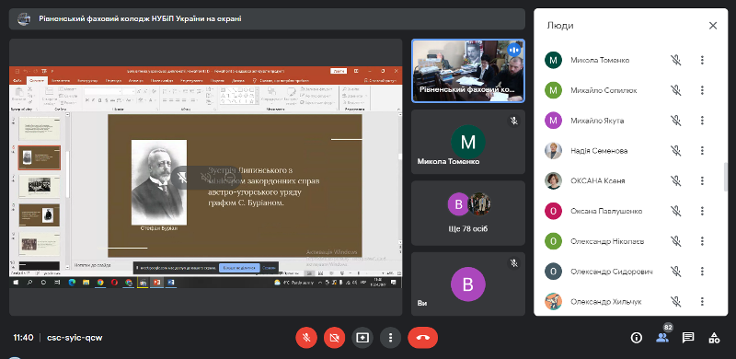Click the blue audio indicator on presenter tile
The image size is (736, 359).
[514, 50]
